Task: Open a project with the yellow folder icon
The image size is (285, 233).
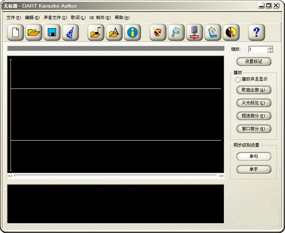Action: pyautogui.click(x=34, y=32)
